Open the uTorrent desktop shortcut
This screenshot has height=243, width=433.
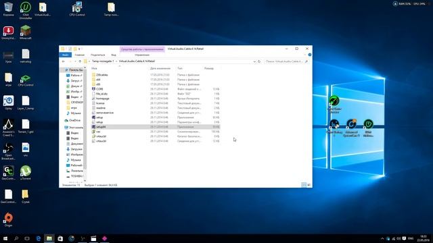coord(26,173)
